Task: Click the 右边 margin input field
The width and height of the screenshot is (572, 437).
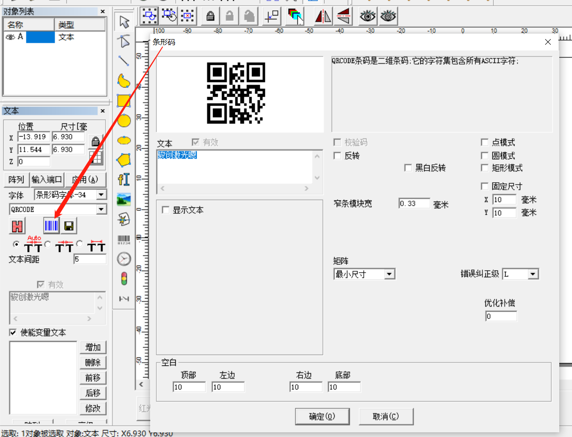Action: tap(306, 387)
